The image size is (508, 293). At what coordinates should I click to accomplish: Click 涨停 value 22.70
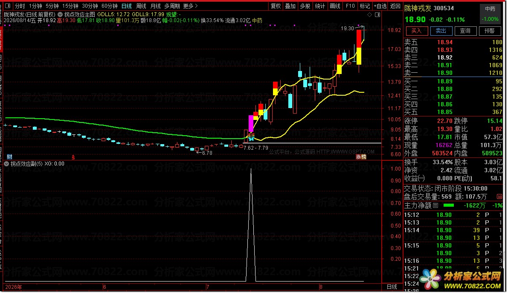pos(444,121)
